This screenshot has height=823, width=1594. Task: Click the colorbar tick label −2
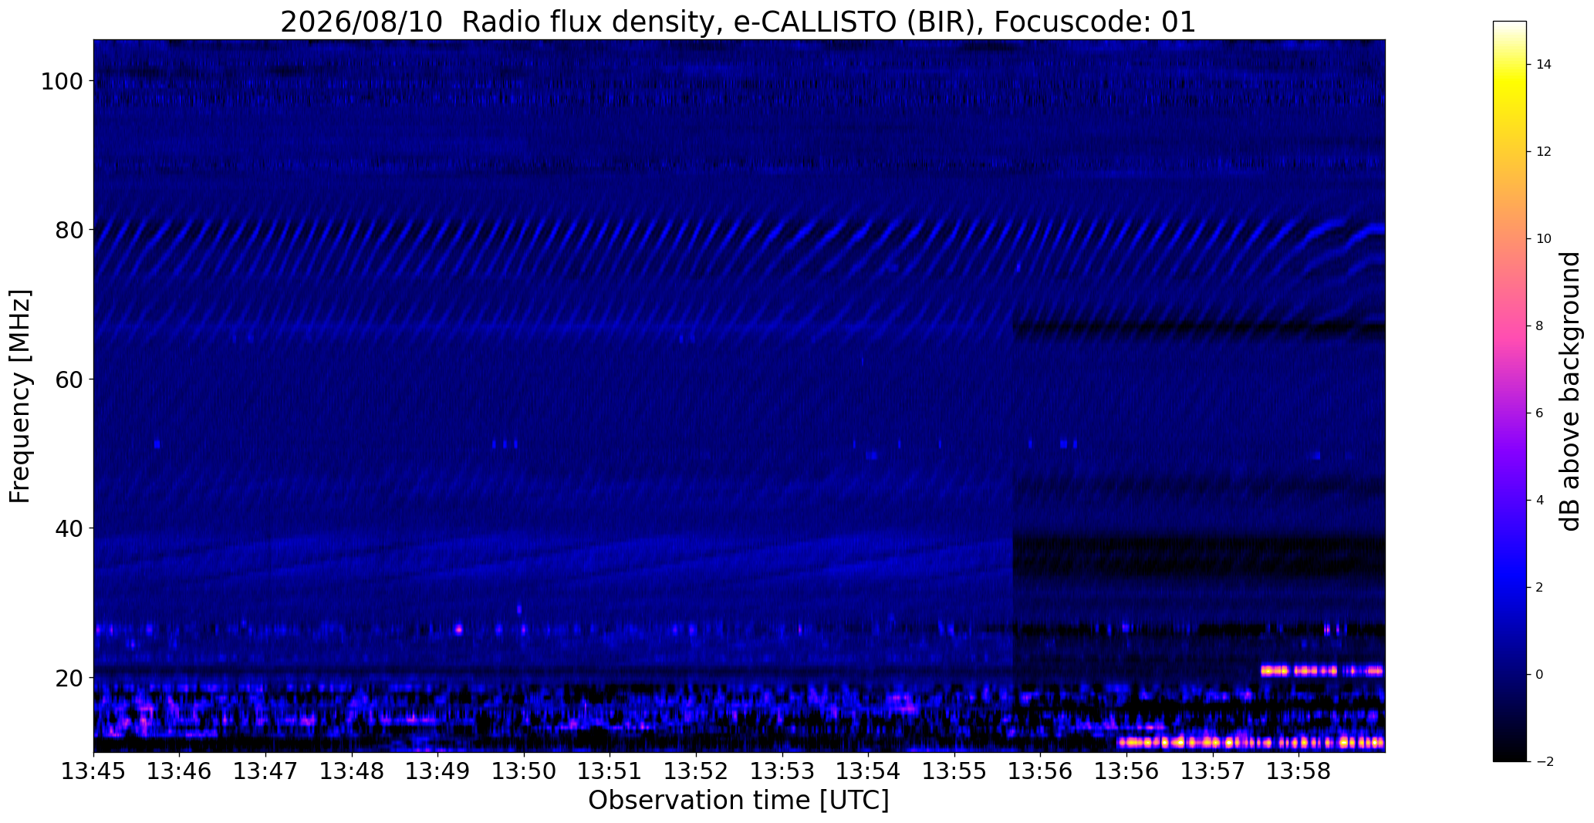click(x=1541, y=761)
